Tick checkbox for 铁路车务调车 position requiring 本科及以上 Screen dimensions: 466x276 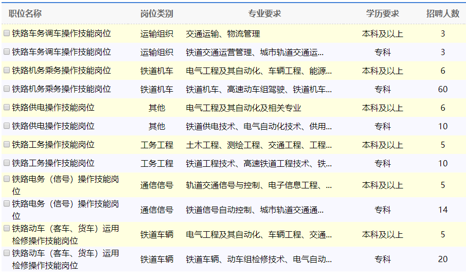pyautogui.click(x=7, y=33)
